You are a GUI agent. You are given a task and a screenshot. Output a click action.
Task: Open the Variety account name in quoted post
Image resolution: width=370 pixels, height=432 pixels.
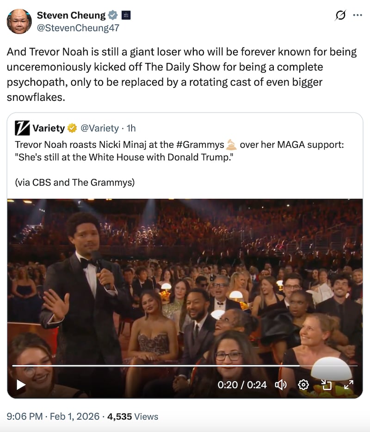pos(48,128)
